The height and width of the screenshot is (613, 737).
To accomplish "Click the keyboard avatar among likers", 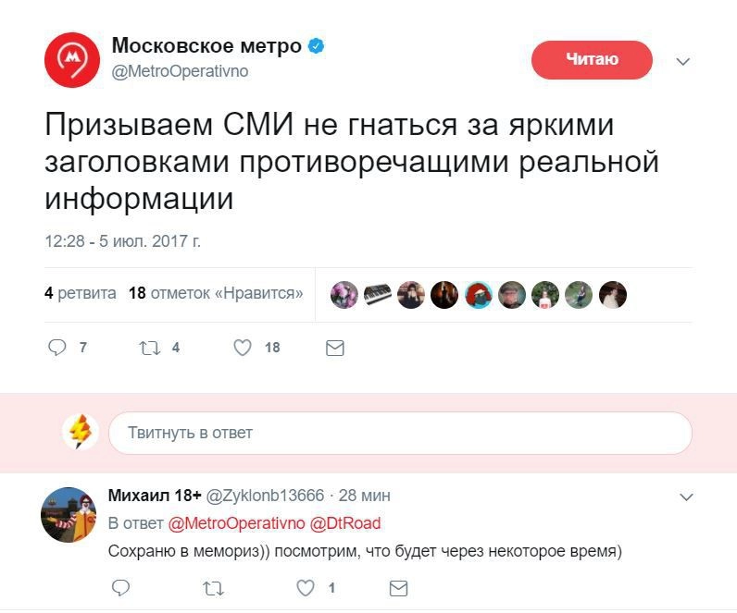I will [377, 295].
